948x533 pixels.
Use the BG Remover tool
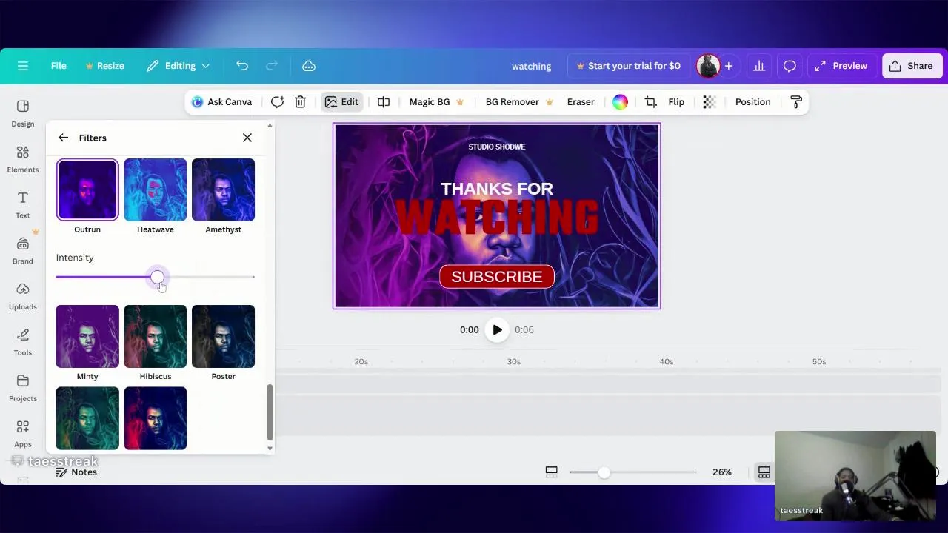519,102
